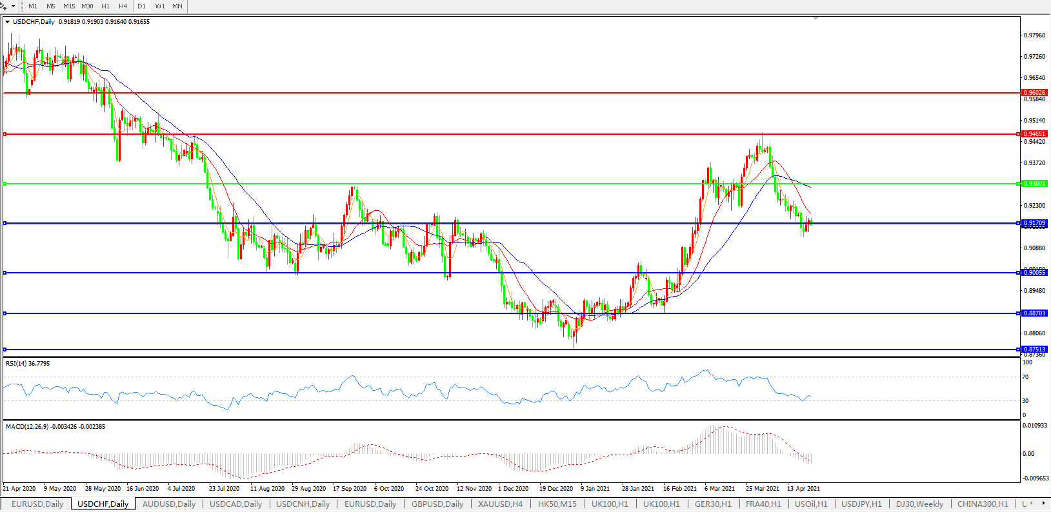The image size is (1051, 512).
Task: Select the blue 0.88703 price level tag
Action: 1034,313
